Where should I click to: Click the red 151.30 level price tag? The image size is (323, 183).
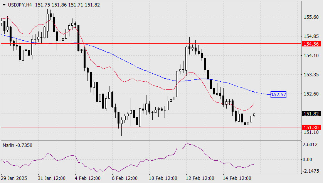(x=311, y=127)
